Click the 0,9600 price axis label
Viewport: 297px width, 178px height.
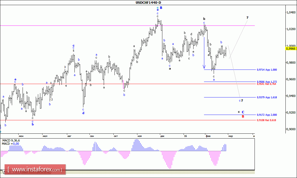pos(291,79)
